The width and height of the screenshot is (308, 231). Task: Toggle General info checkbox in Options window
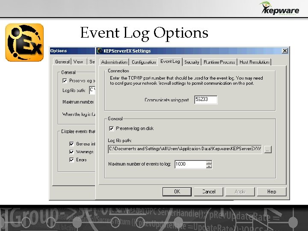coord(71,144)
